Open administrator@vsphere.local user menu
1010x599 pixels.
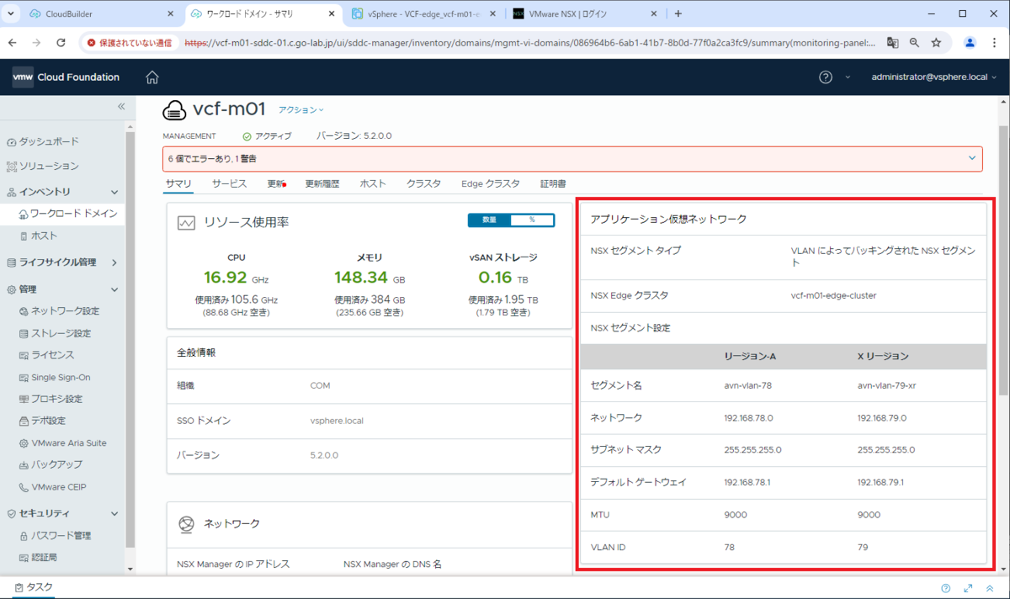click(933, 77)
